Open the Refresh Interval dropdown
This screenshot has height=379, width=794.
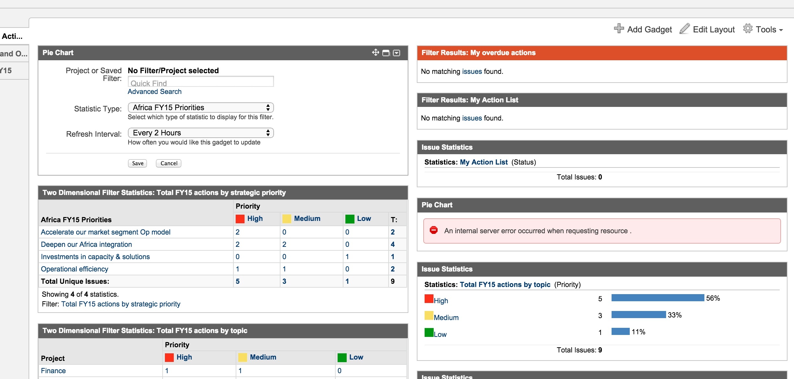201,133
